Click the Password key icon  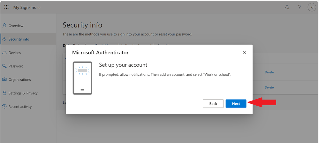[x=4, y=66]
